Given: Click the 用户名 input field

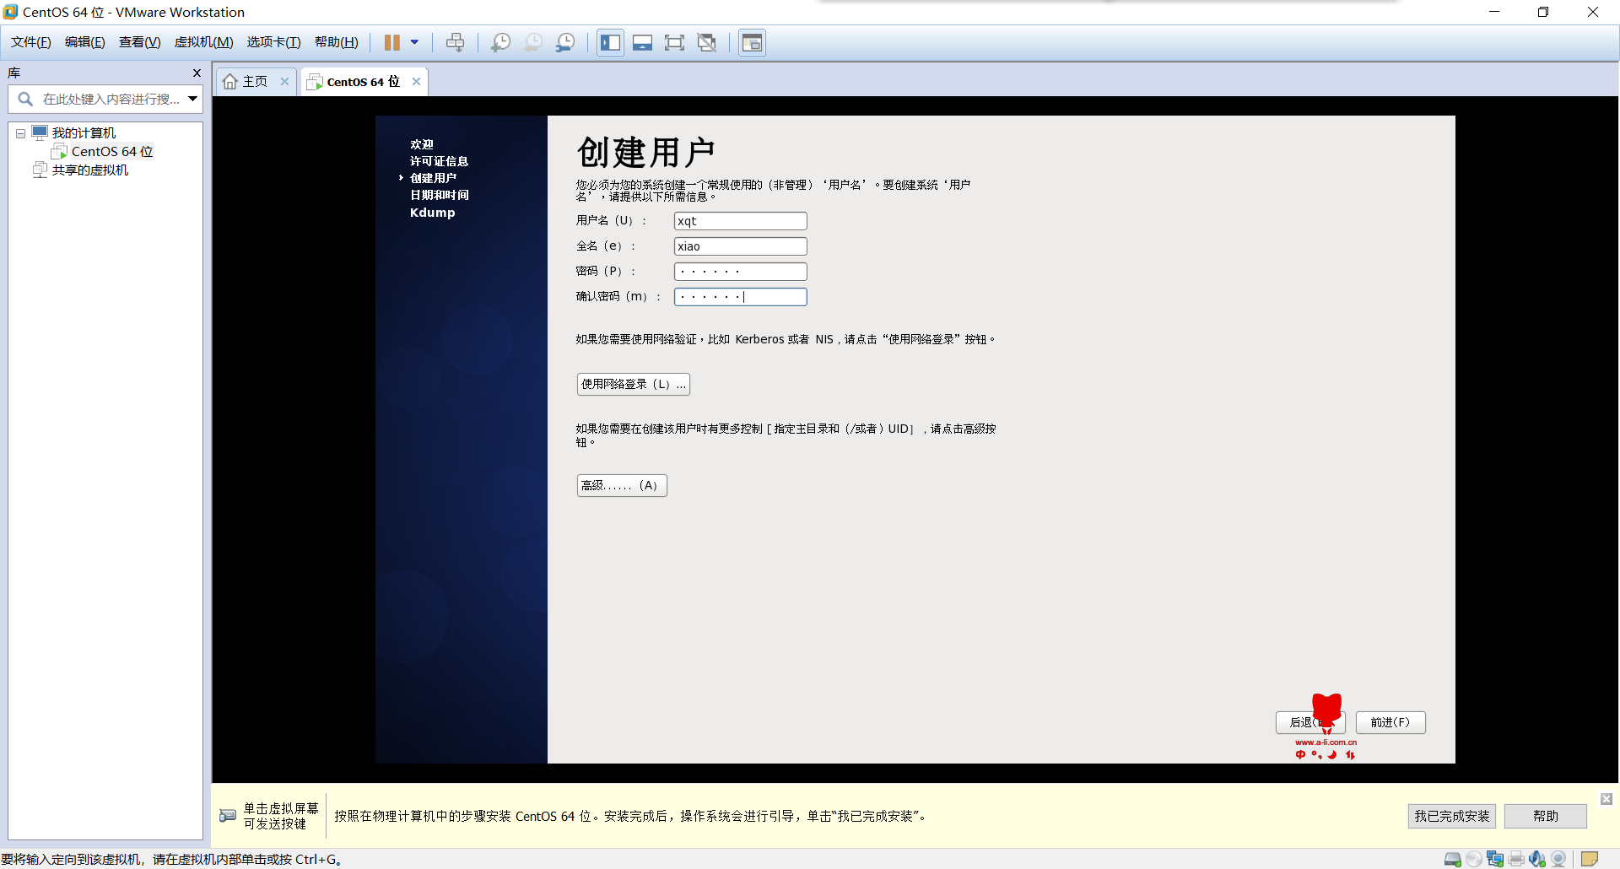Looking at the screenshot, I should (740, 221).
